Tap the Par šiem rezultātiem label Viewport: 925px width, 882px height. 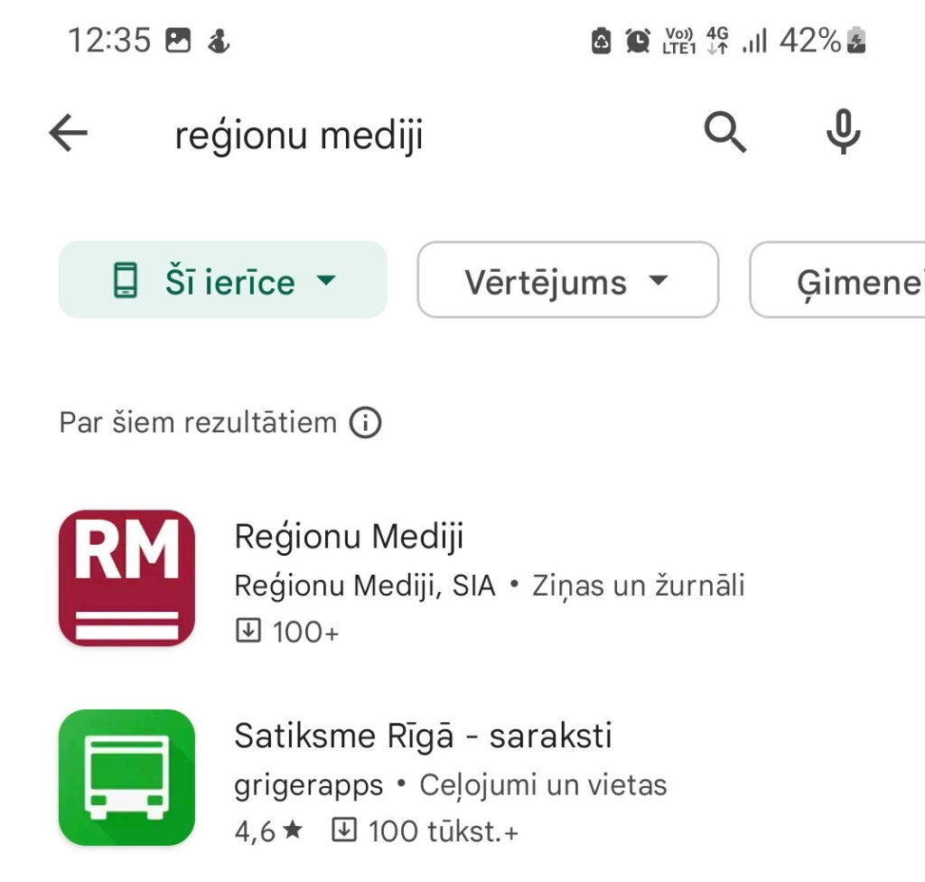pos(198,422)
